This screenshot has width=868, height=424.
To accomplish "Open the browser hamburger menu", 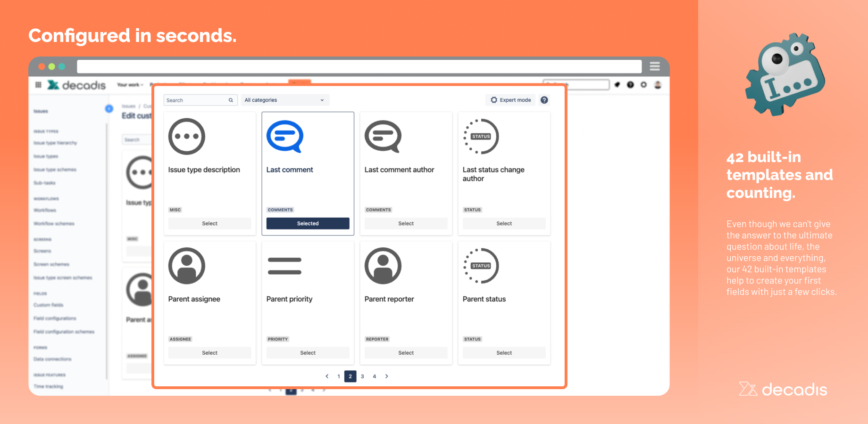I will click(655, 66).
